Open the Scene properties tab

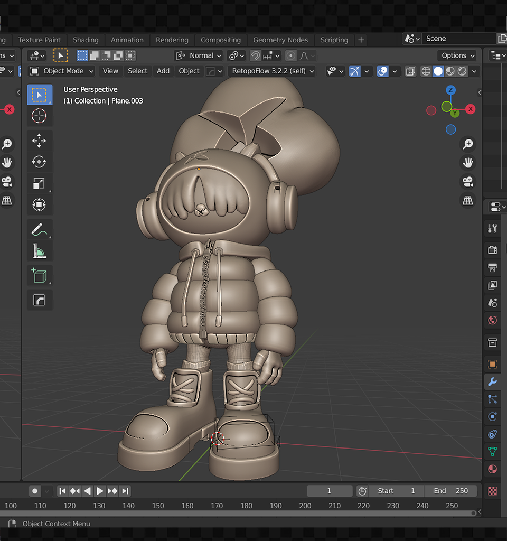[x=493, y=303]
